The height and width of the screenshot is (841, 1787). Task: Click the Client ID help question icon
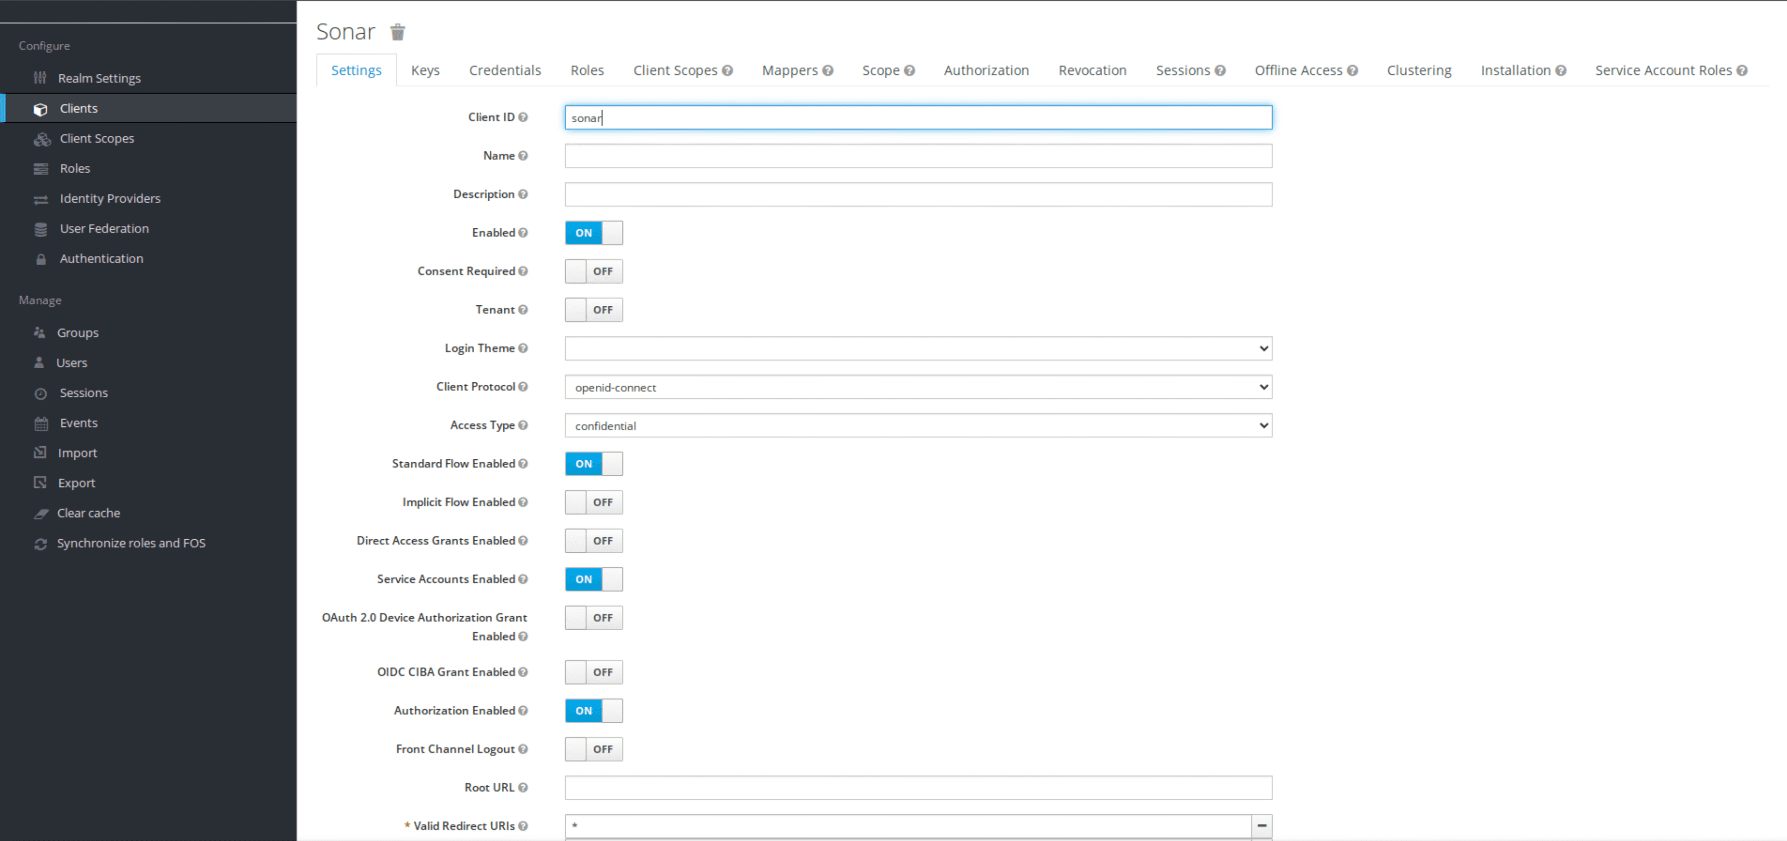tap(523, 117)
